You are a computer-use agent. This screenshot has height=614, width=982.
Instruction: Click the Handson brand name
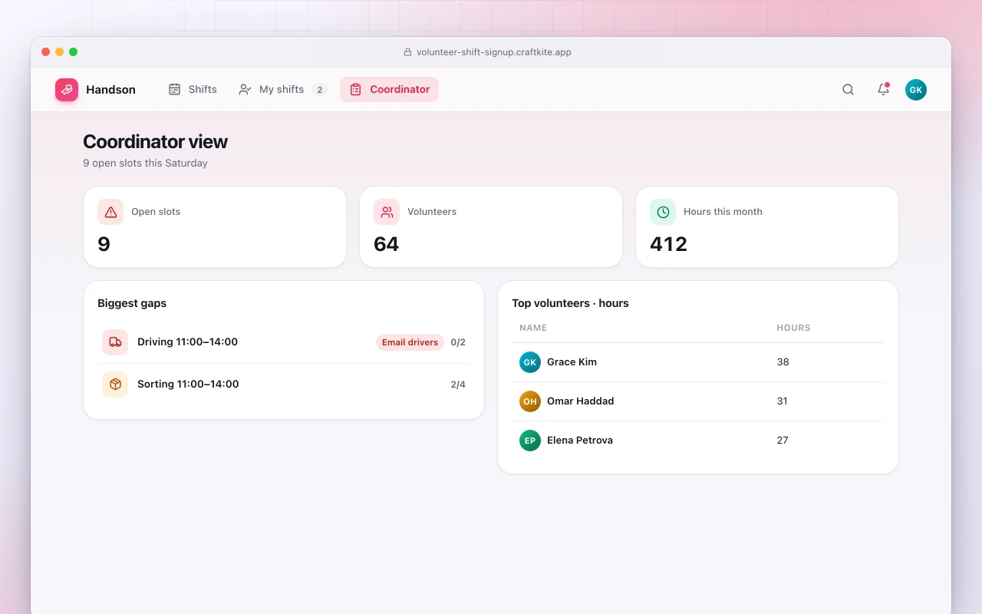coord(110,90)
